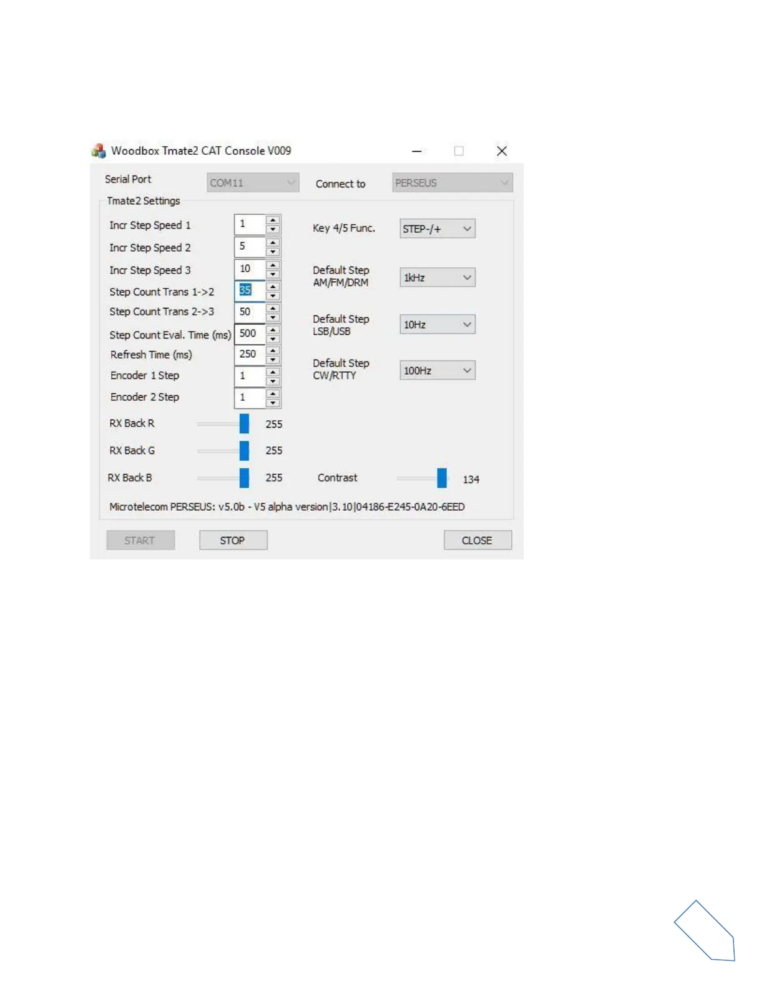
Task: Open the Connect to PERSEUS dropdown
Action: pos(453,182)
